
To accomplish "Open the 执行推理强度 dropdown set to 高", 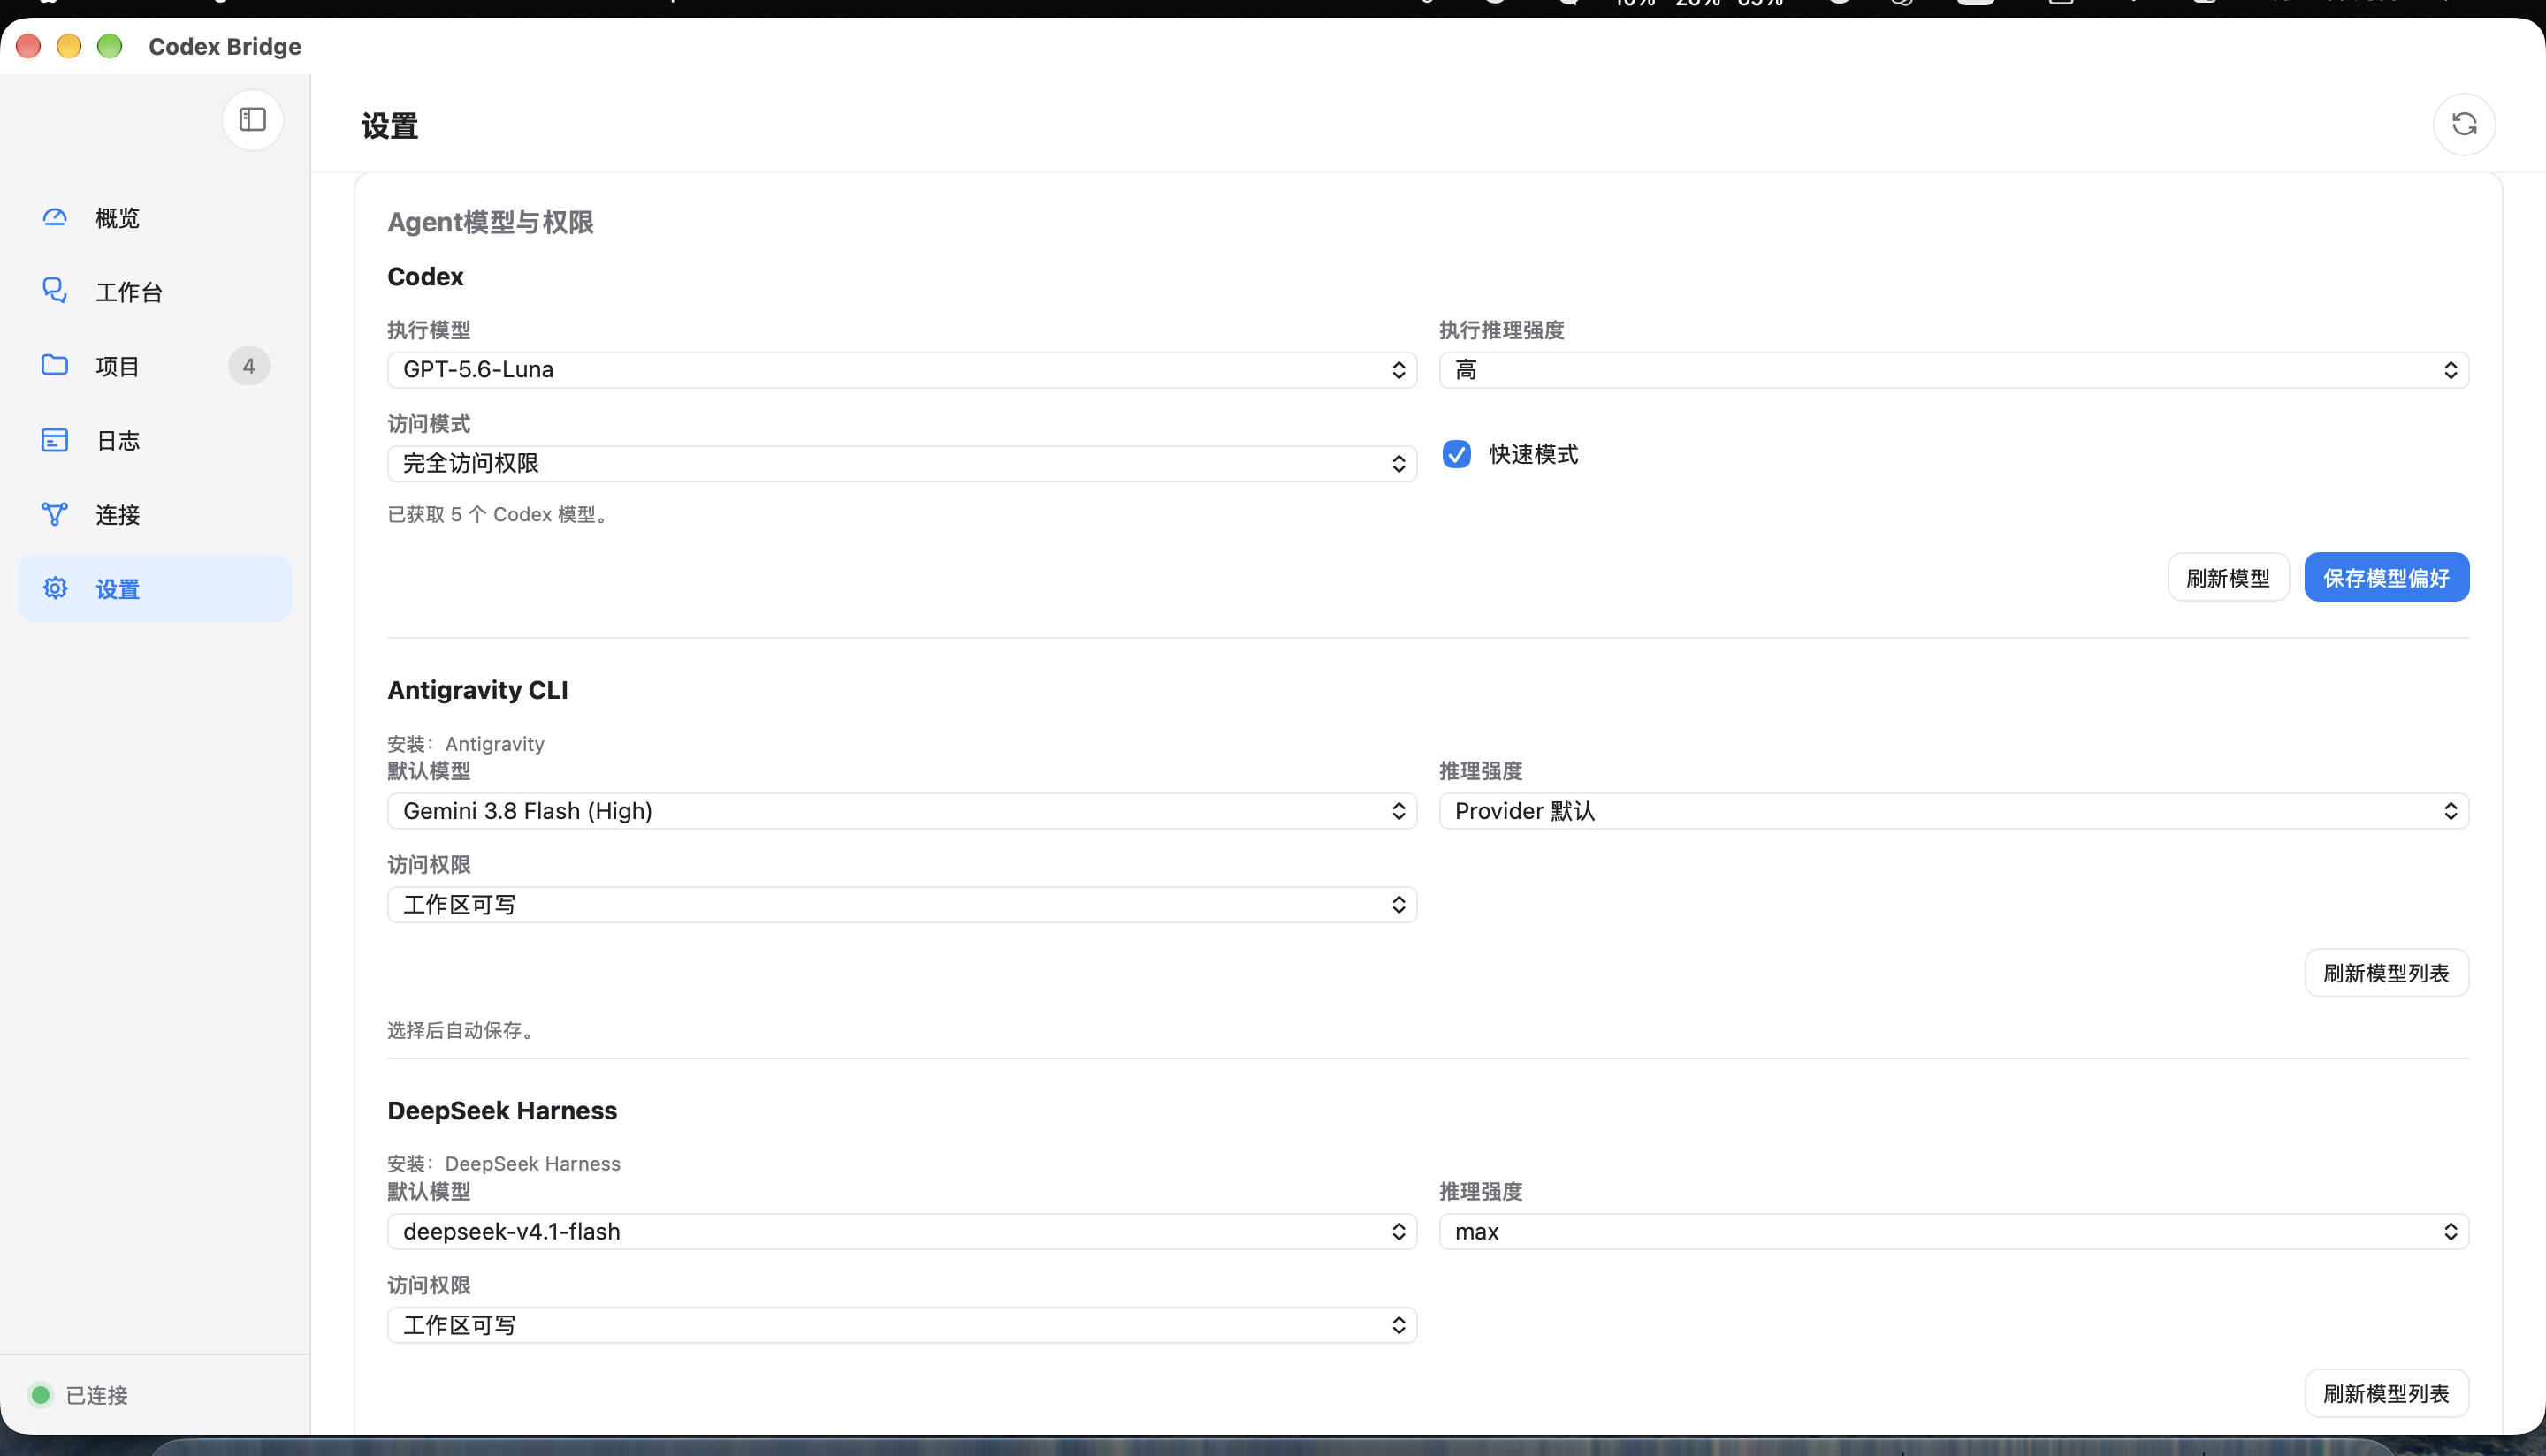I will click(x=1954, y=370).
